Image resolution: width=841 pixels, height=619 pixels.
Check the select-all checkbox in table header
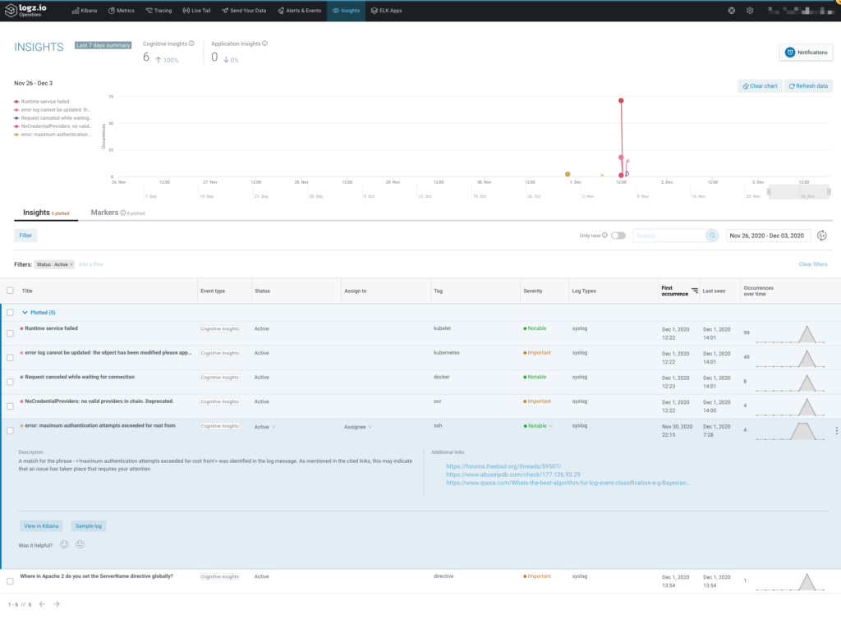click(10, 291)
